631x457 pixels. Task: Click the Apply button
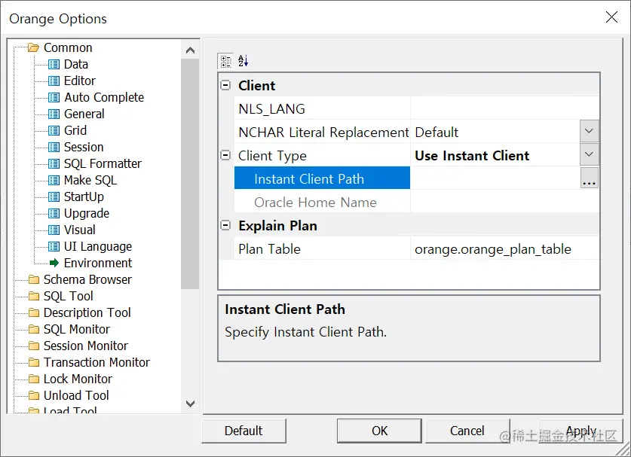click(580, 431)
